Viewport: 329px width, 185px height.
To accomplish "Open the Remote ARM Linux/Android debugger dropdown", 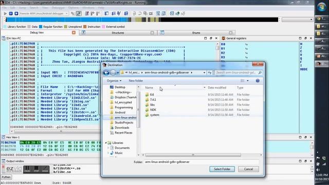I will click(x=67, y=13).
